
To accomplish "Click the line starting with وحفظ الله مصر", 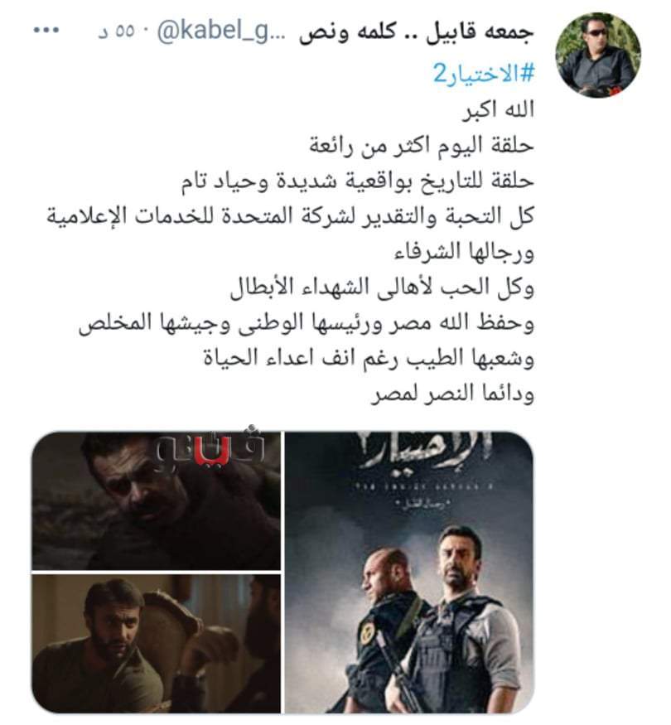I will click(307, 323).
